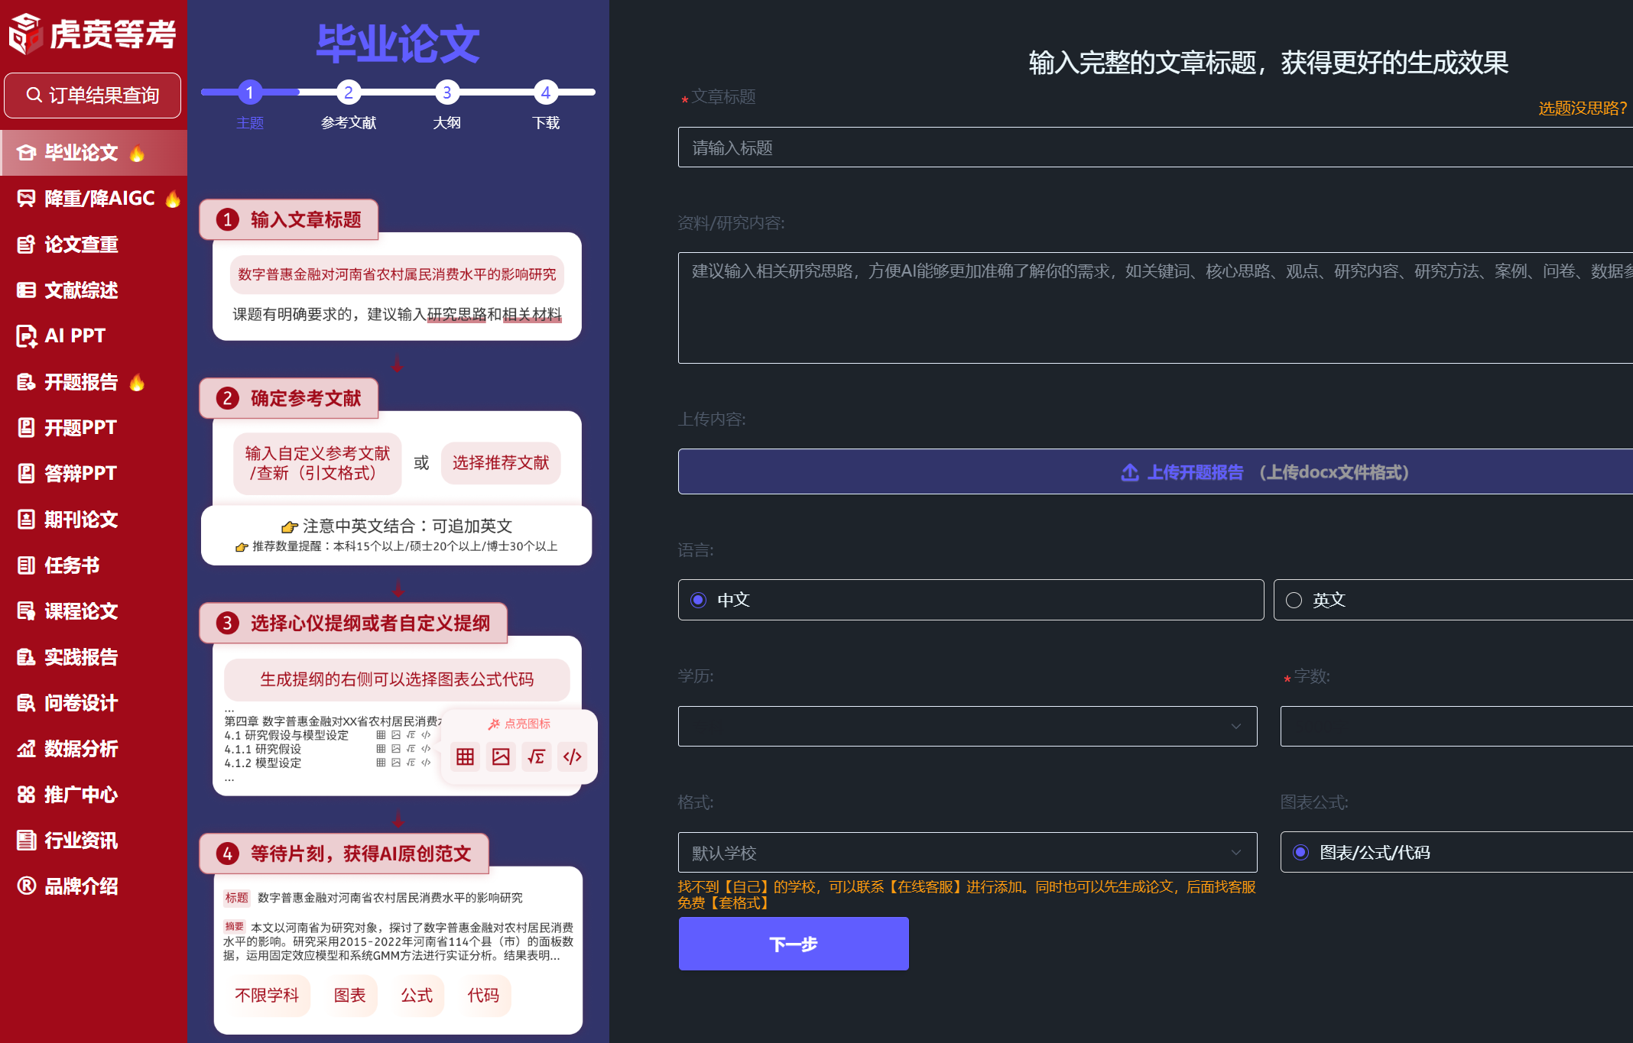Click the 虎贲等考 logo icon
This screenshot has height=1043, width=1633.
[25, 33]
